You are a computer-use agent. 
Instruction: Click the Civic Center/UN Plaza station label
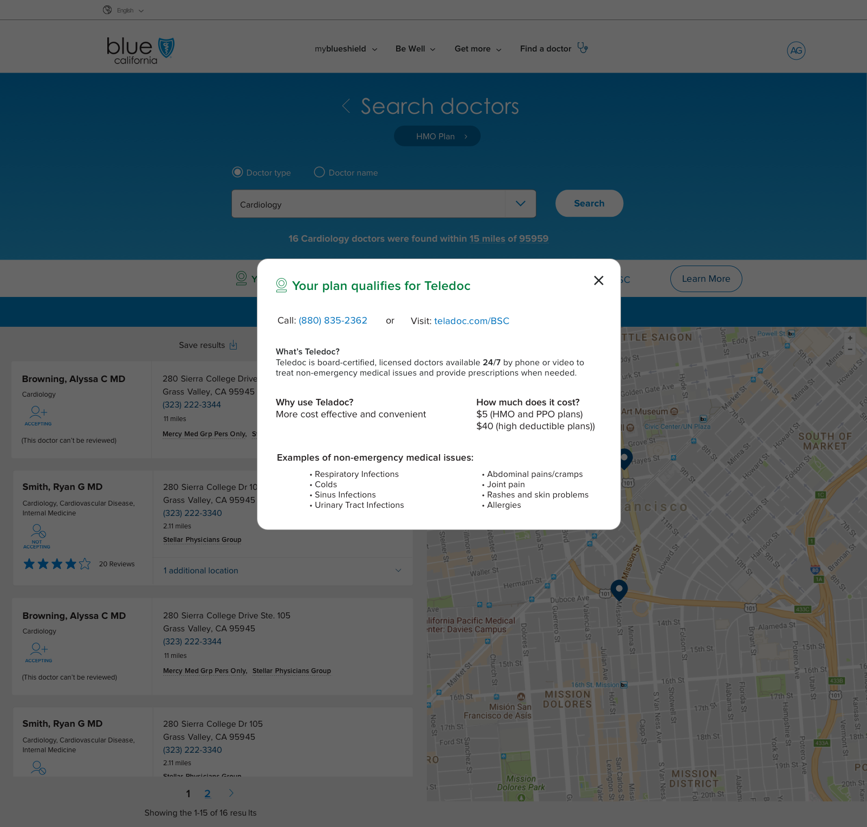click(677, 427)
